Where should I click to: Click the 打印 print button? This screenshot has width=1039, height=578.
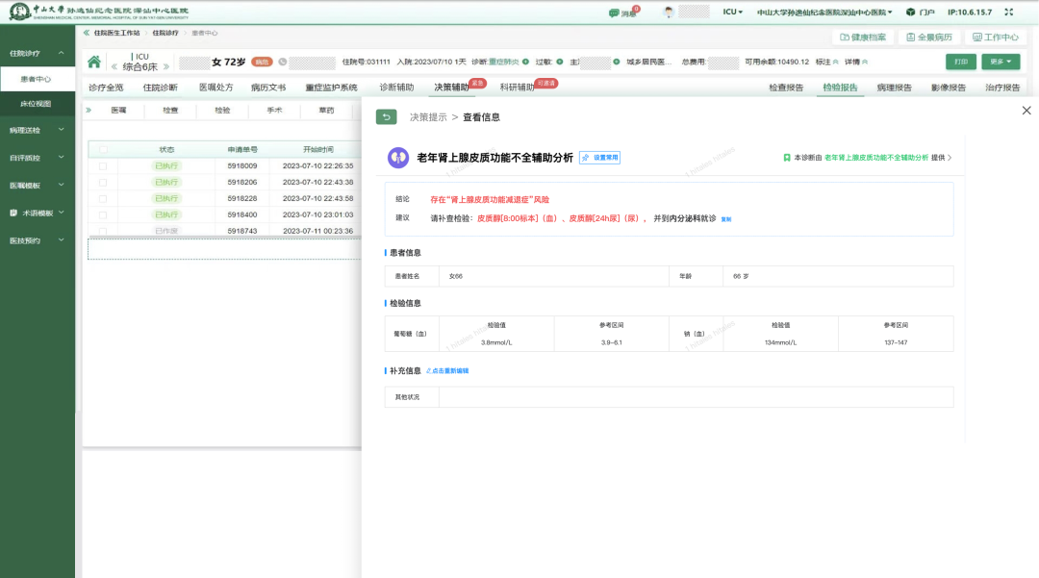(x=960, y=62)
